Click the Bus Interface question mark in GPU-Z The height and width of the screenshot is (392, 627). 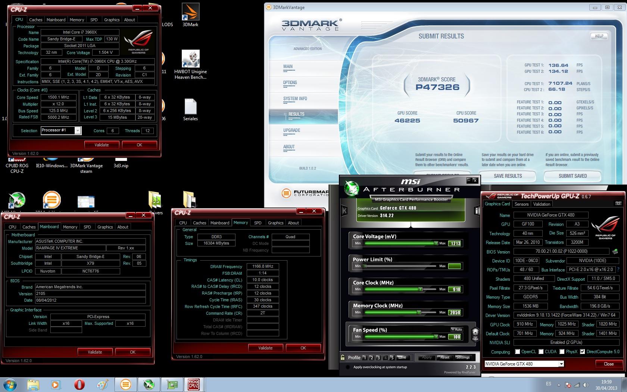click(618, 270)
